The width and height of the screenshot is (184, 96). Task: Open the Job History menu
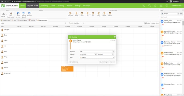(x=44, y=6)
